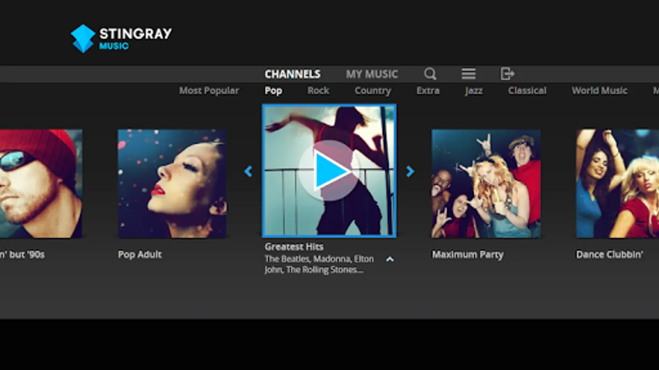This screenshot has height=370, width=659.
Task: Open the Dance Clubbin' channel thumbnail
Action: click(617, 184)
